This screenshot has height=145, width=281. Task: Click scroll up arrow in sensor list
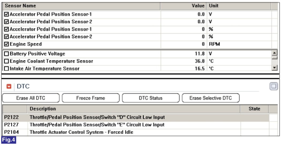pos(275,53)
